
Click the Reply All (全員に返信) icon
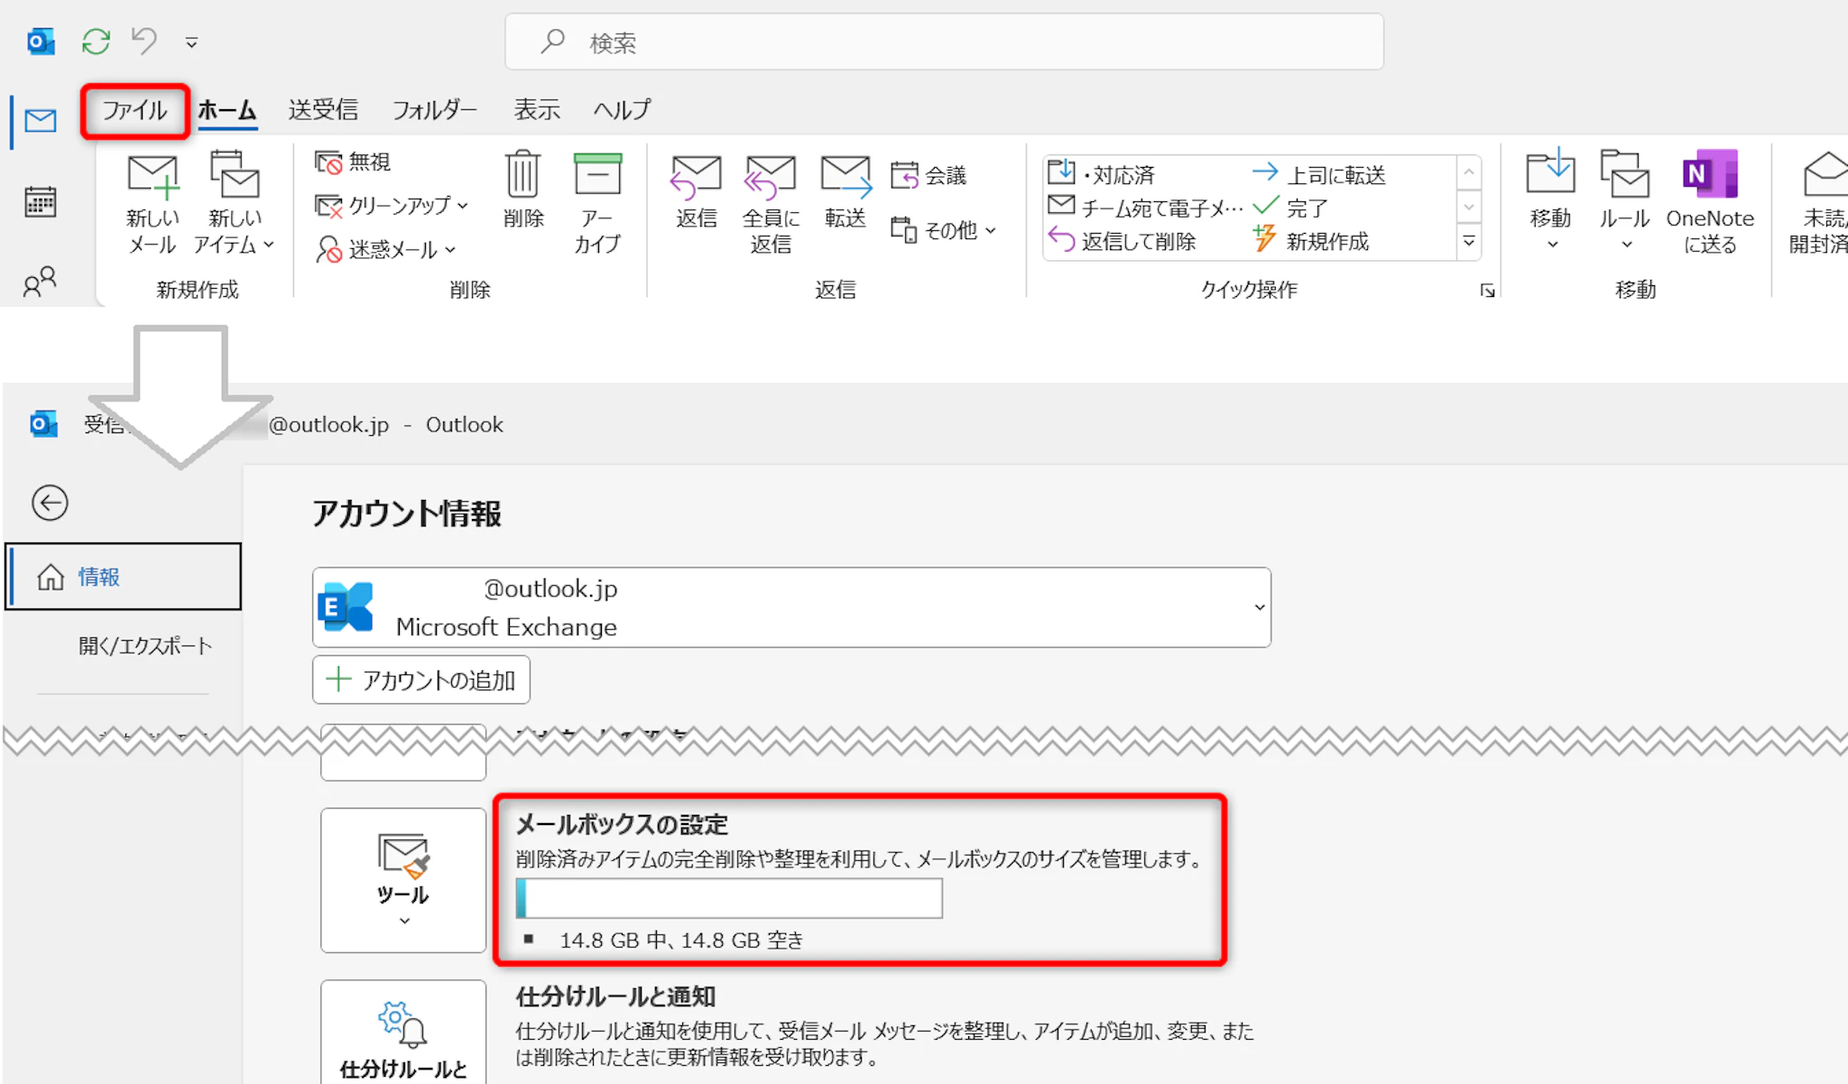pyautogui.click(x=770, y=177)
